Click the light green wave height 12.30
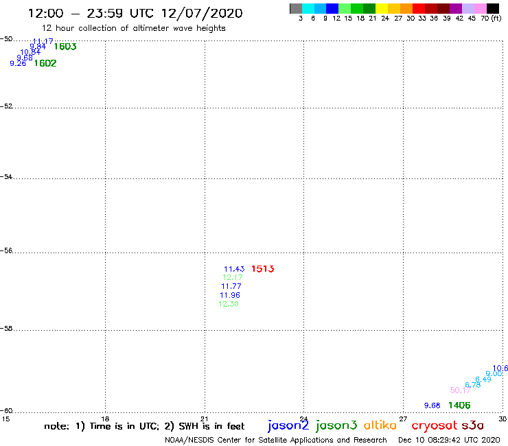 tap(229, 304)
